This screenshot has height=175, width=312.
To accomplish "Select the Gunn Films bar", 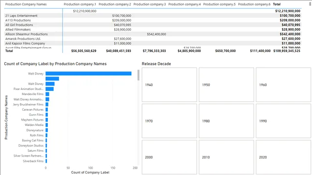I will [x=47, y=115].
